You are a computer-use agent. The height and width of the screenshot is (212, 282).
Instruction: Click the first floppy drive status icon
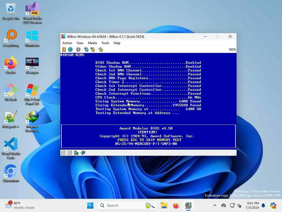click(63, 153)
